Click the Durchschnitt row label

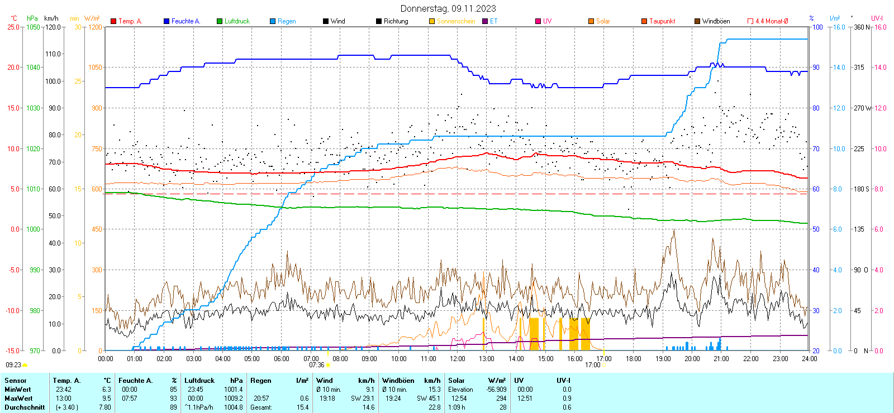pos(25,407)
